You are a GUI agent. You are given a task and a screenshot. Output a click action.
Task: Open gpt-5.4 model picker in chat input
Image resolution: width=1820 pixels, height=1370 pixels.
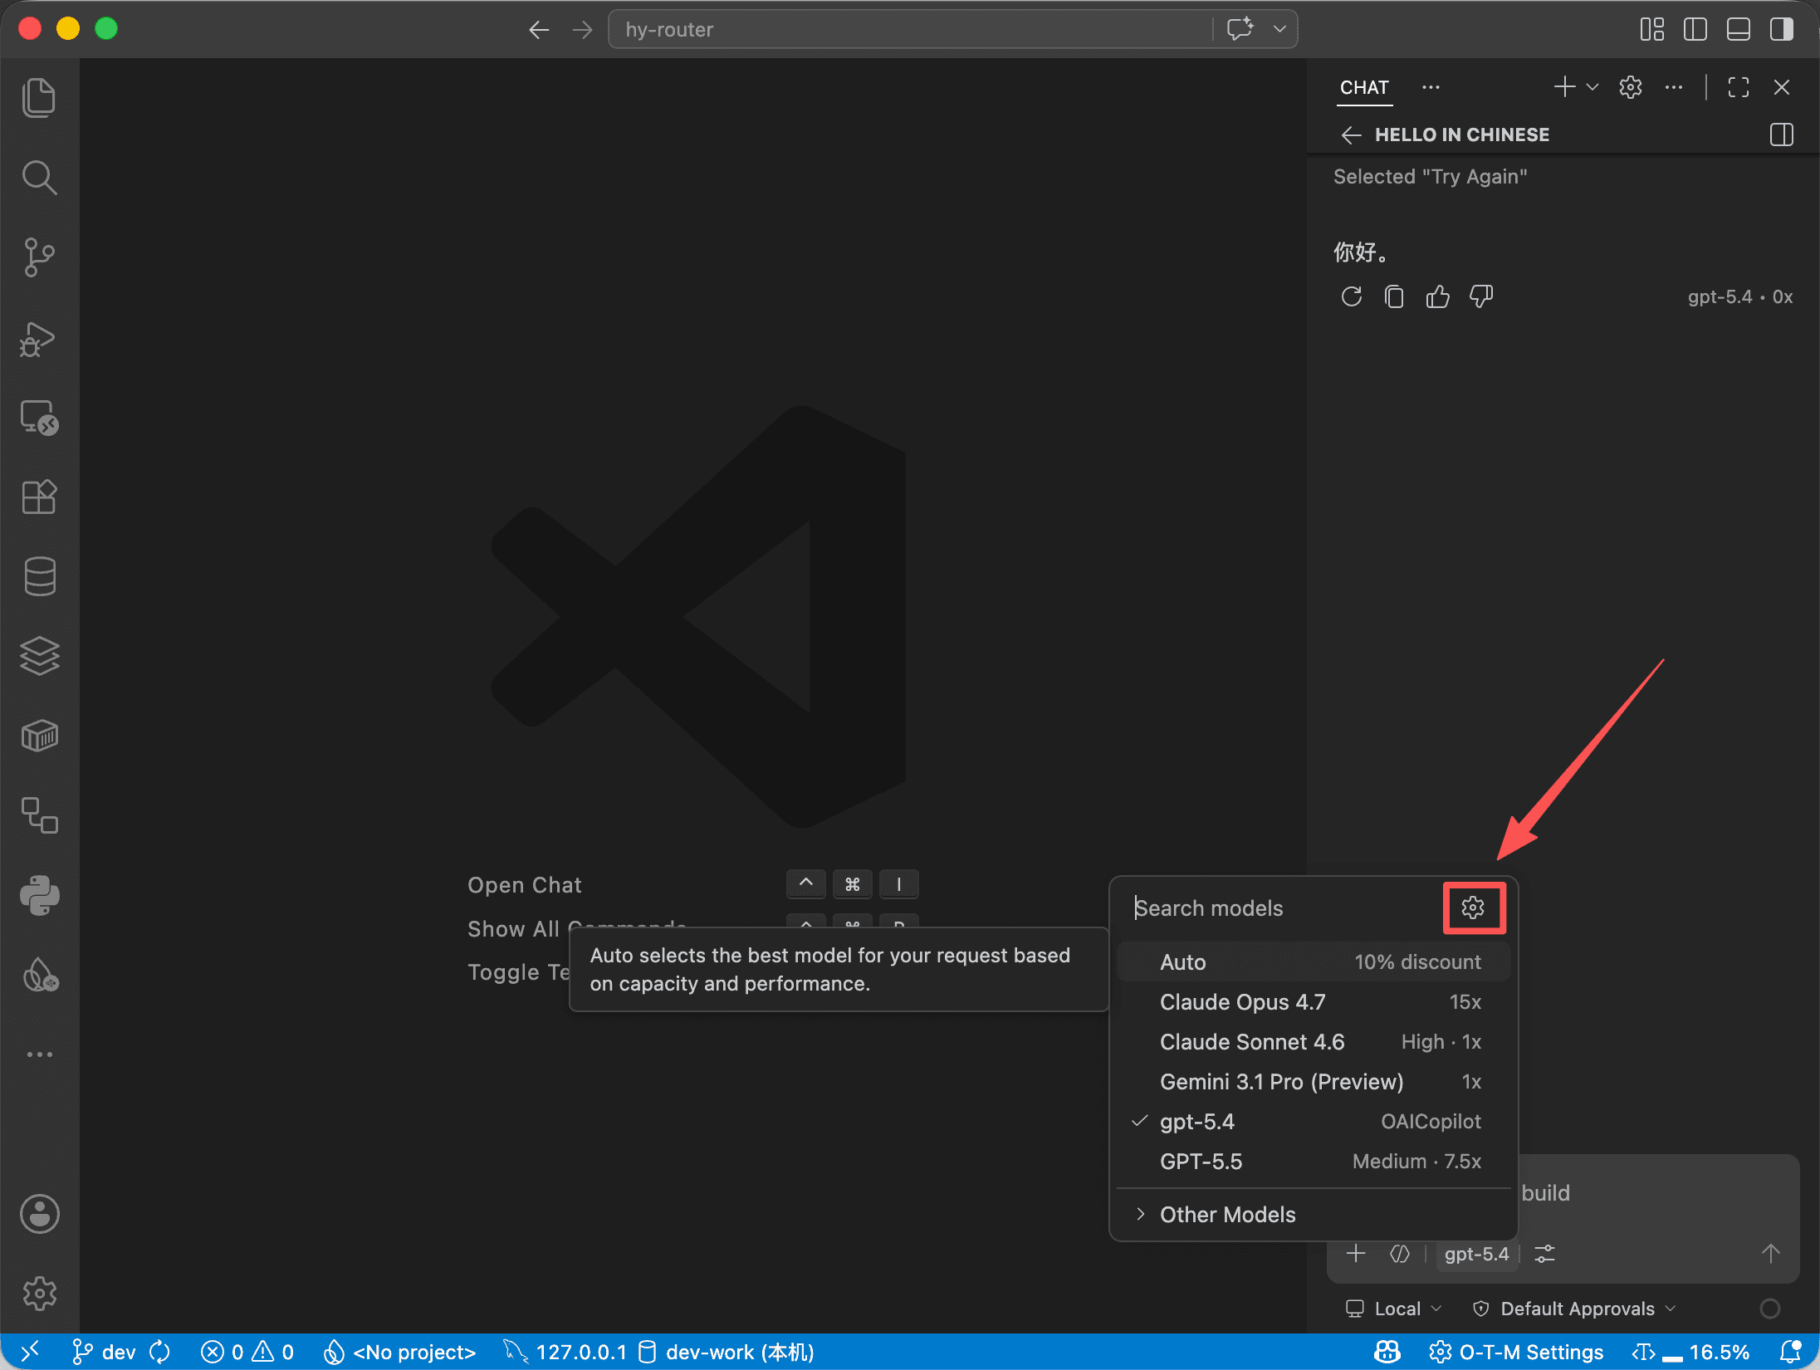[x=1476, y=1254]
